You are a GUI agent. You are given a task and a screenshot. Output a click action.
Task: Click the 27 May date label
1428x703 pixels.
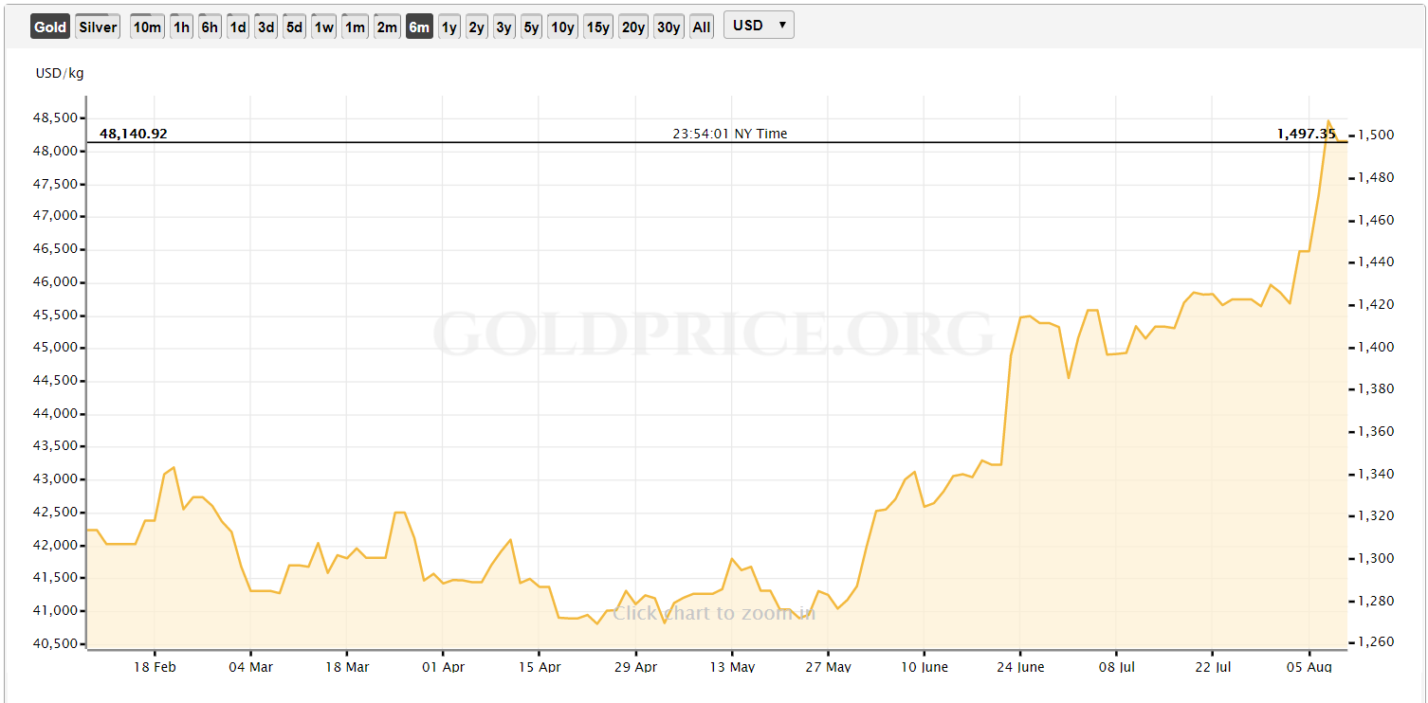coord(828,667)
